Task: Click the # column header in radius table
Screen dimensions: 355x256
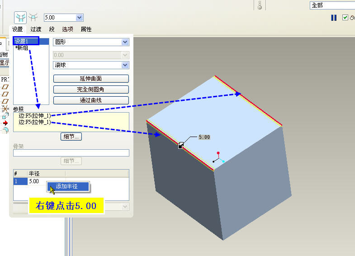Action: click(20, 174)
